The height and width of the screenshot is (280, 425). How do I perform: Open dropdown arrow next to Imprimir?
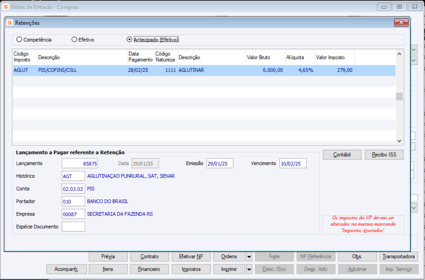pyautogui.click(x=249, y=270)
